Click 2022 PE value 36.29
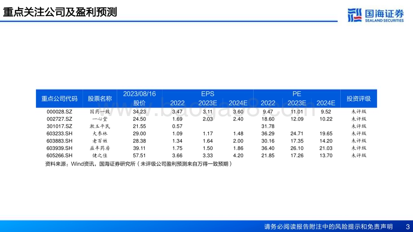The width and height of the screenshot is (413, 232). pos(268,133)
